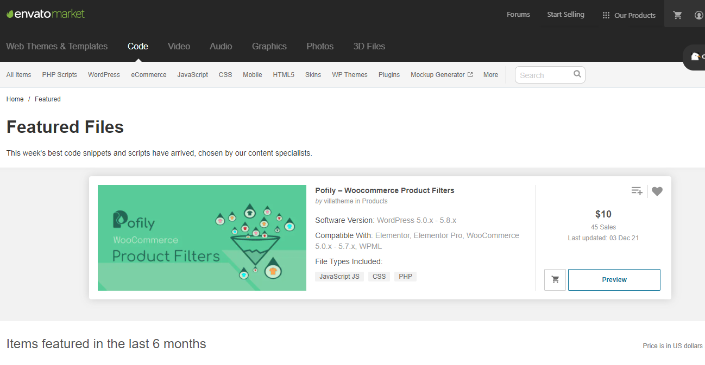Open Pofily – Woocommerce Product Filters title
Image resolution: width=705 pixels, height=365 pixels.
[x=385, y=190]
